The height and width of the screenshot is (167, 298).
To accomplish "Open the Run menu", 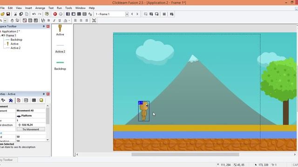I will click(59, 8).
